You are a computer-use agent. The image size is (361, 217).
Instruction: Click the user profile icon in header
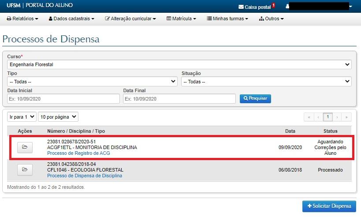tap(288, 7)
